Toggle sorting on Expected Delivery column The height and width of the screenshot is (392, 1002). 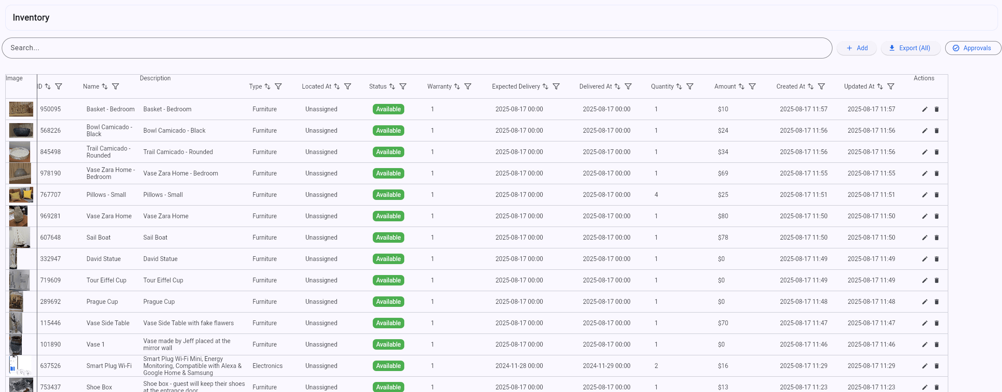[545, 86]
